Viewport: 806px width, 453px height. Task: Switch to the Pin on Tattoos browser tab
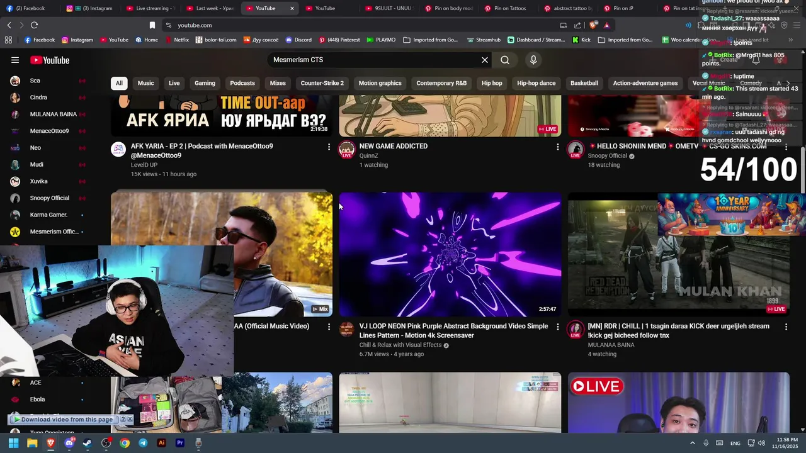coord(509,8)
